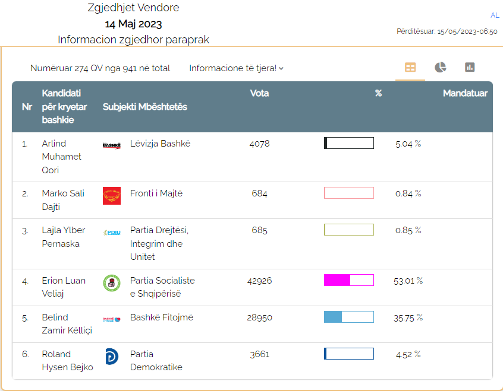Click the Zgjedhjet Vendore heading
This screenshot has height=391, width=503.
(133, 7)
